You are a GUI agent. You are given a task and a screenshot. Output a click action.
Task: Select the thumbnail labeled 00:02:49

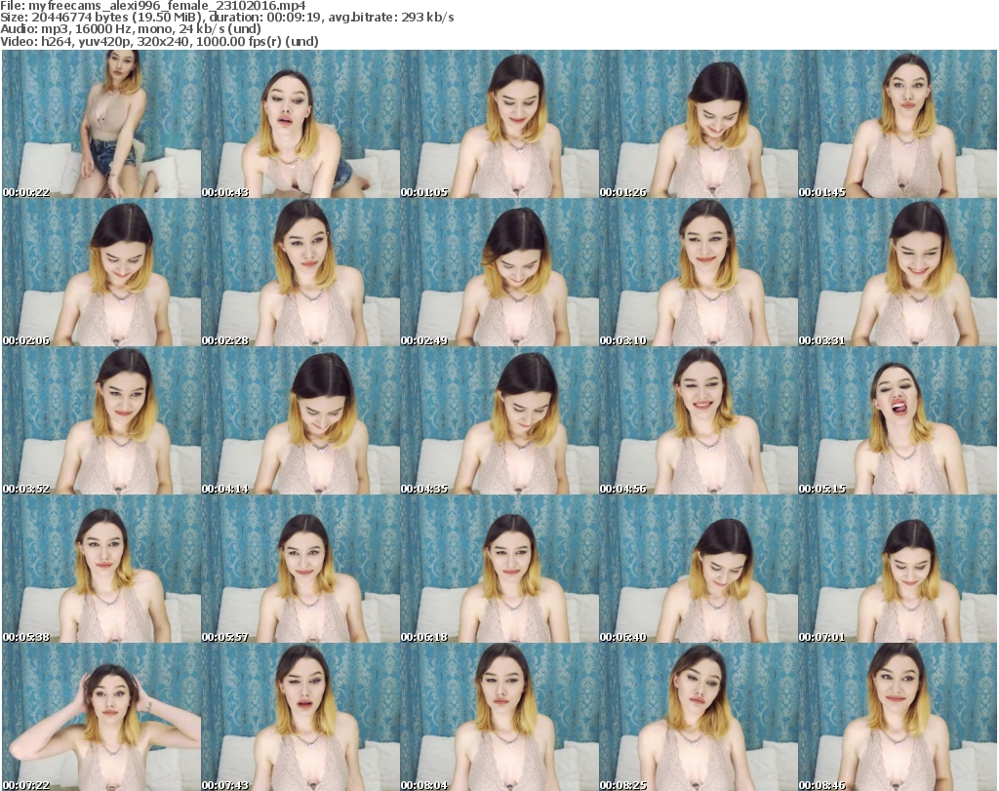[x=499, y=273]
